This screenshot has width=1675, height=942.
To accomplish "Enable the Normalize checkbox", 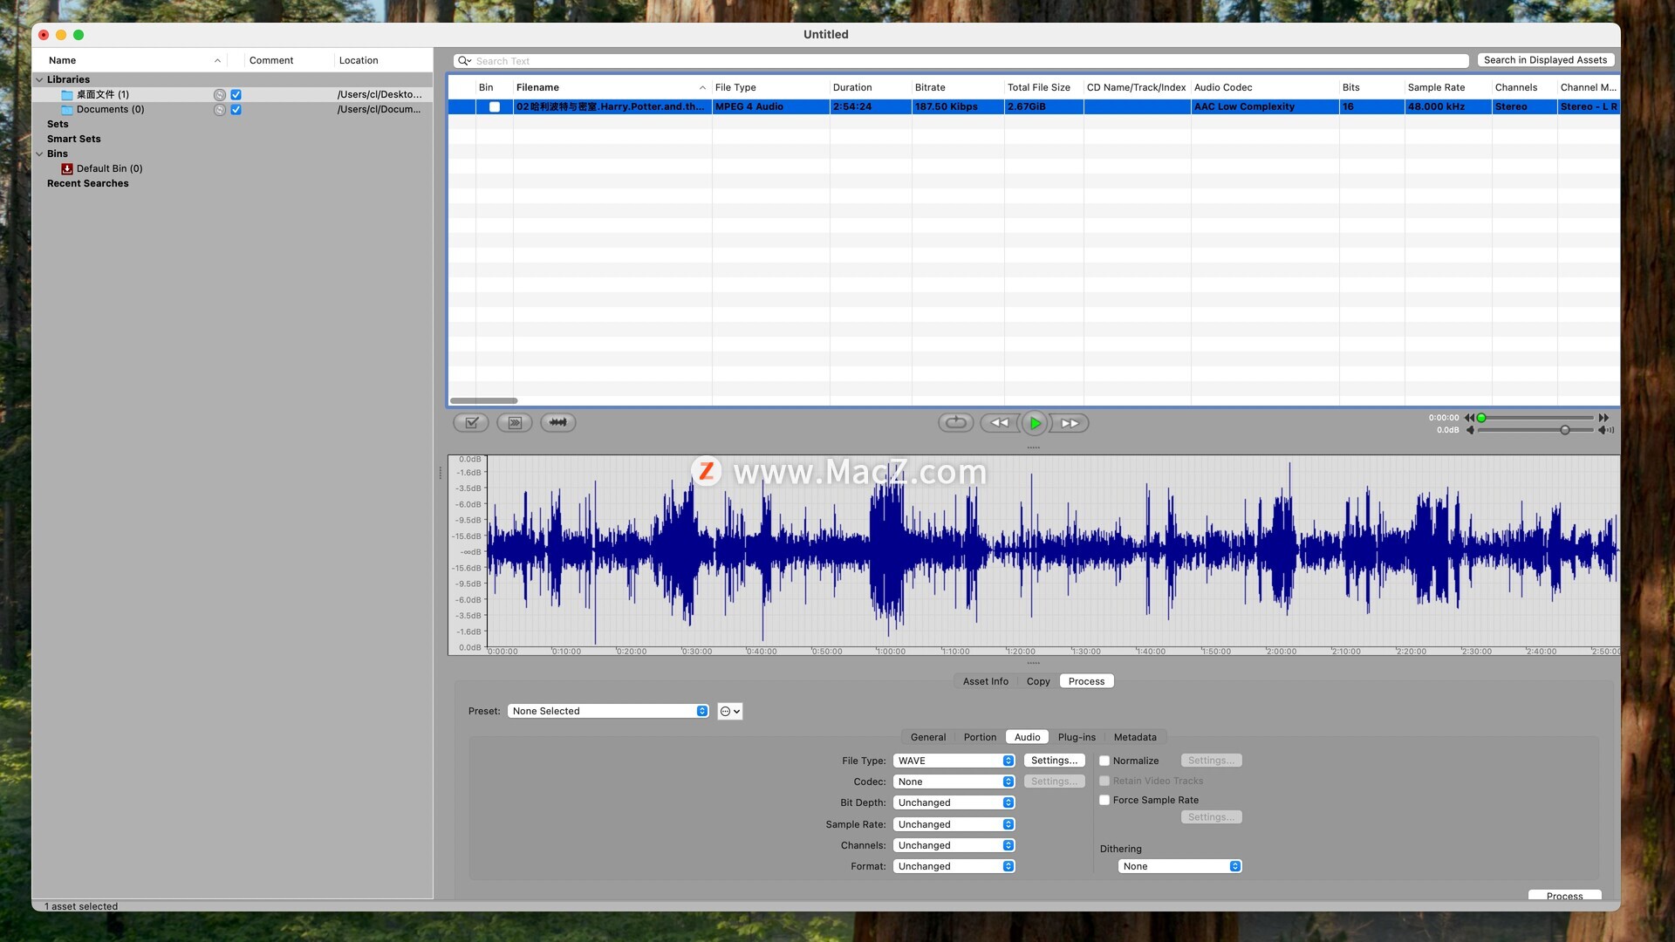I will (1104, 761).
